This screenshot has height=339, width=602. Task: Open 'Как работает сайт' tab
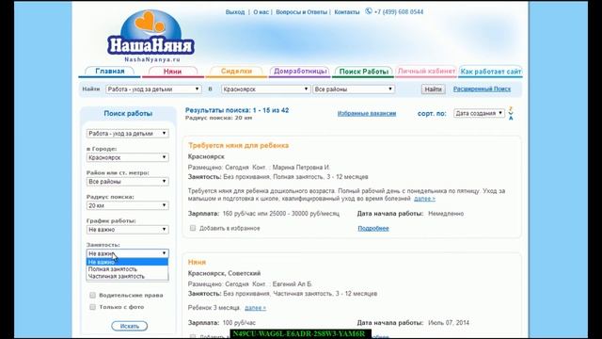pyautogui.click(x=491, y=72)
